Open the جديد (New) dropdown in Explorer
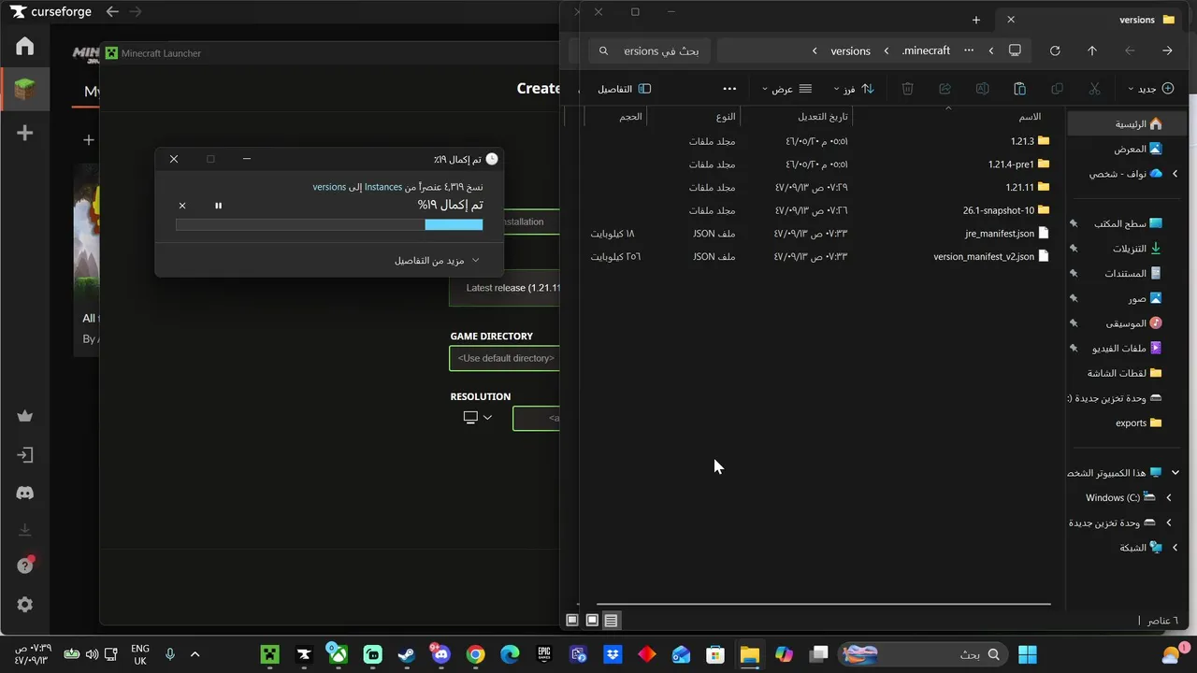This screenshot has width=1197, height=673. point(1148,89)
